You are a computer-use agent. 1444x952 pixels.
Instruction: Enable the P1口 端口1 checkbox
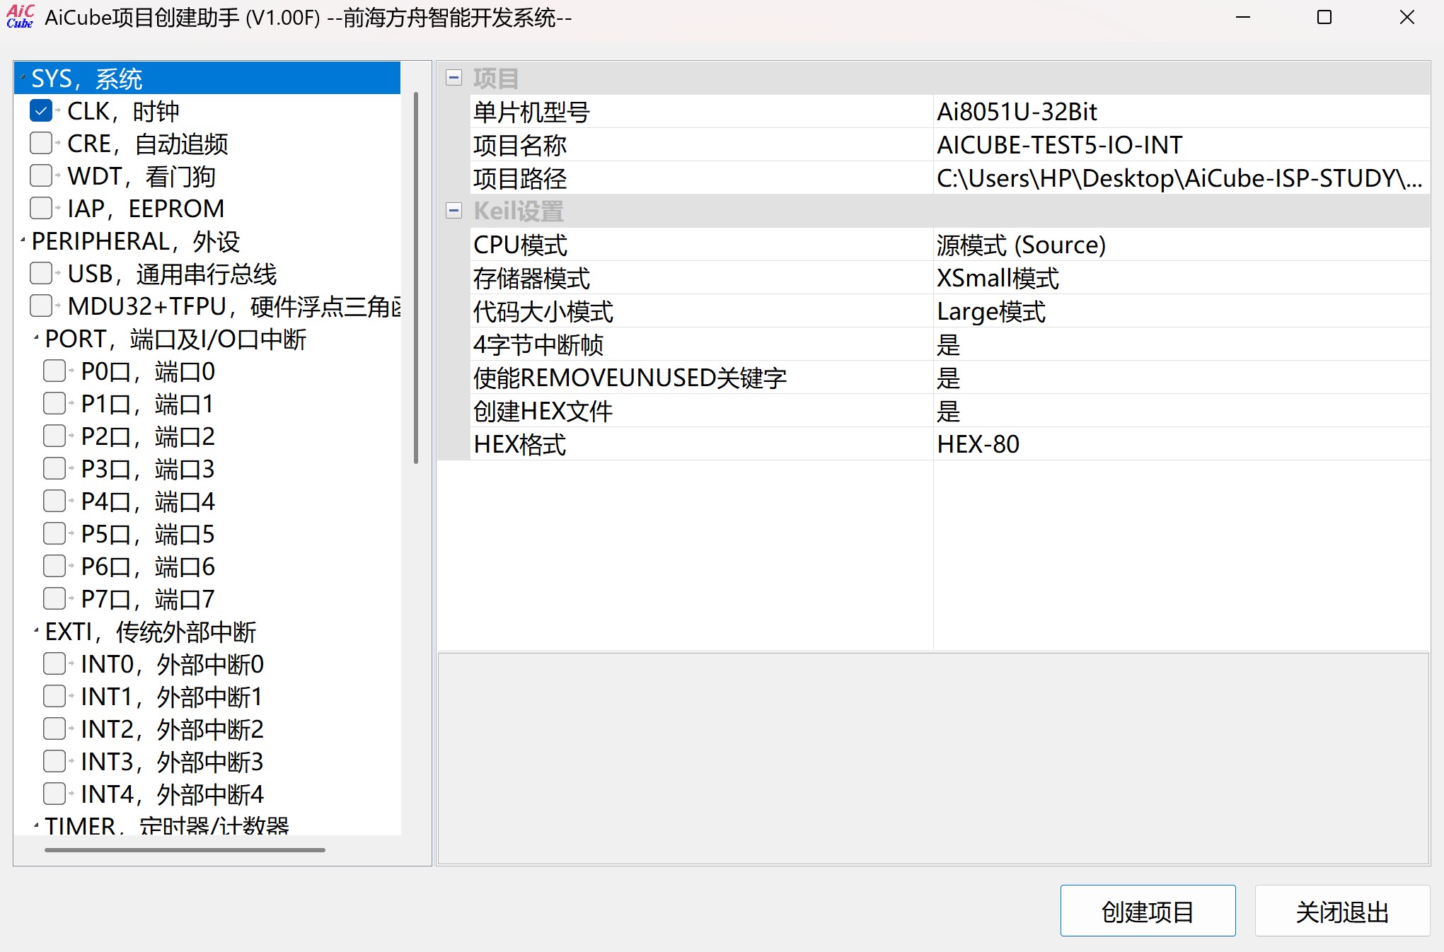(x=54, y=404)
